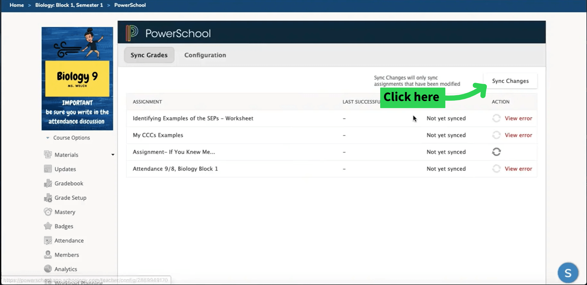Click the blue S help bubble
587x285 pixels.
[x=568, y=273]
